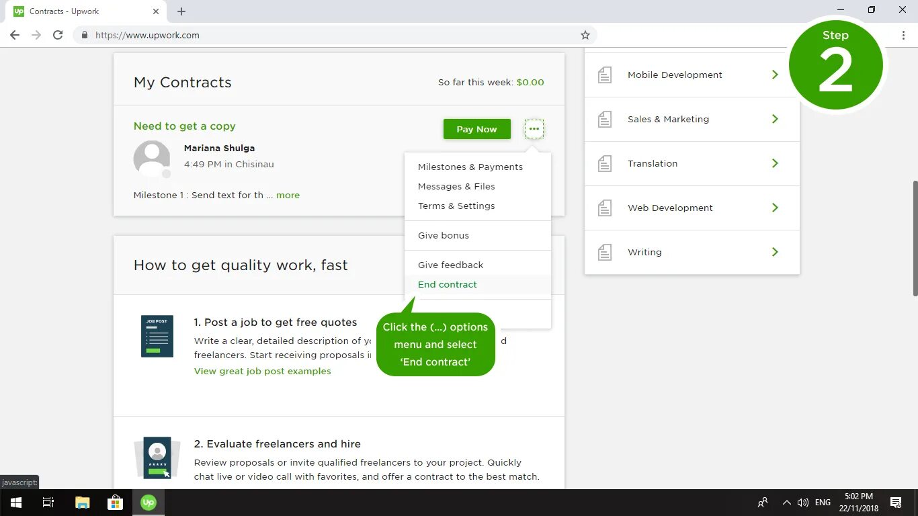Open a new browser tab
The image size is (918, 516).
181,11
